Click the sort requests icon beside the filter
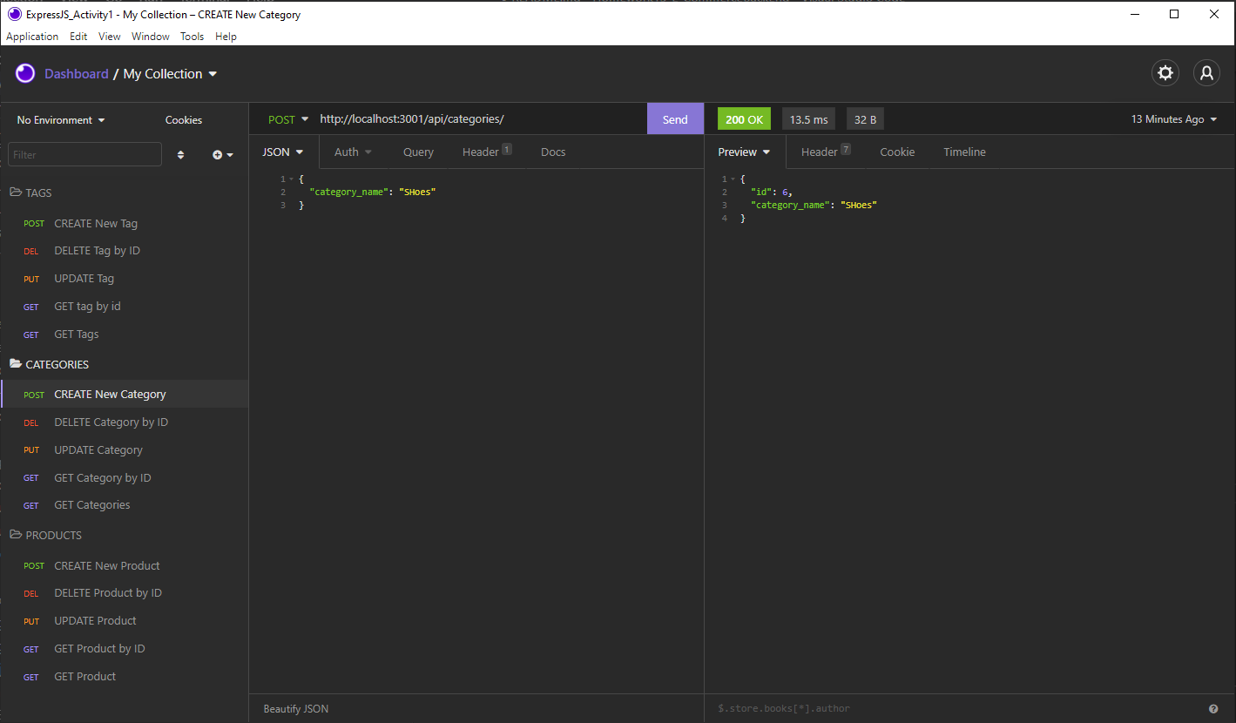This screenshot has height=723, width=1236. tap(181, 154)
